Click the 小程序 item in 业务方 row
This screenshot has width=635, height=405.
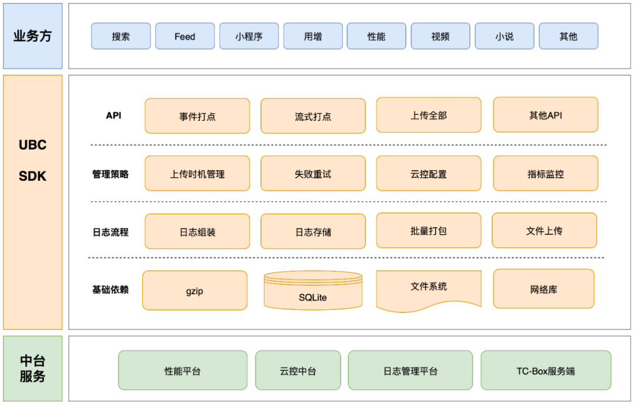click(249, 36)
